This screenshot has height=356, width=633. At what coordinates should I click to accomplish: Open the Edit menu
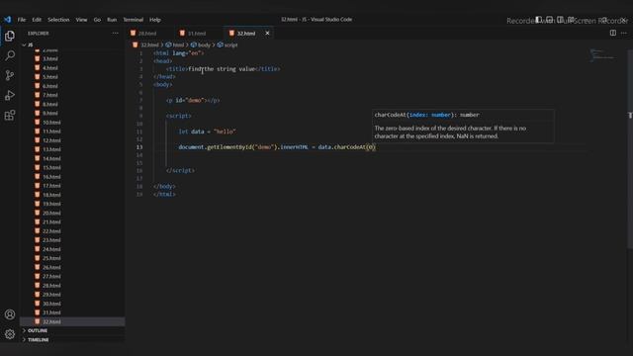(x=37, y=20)
